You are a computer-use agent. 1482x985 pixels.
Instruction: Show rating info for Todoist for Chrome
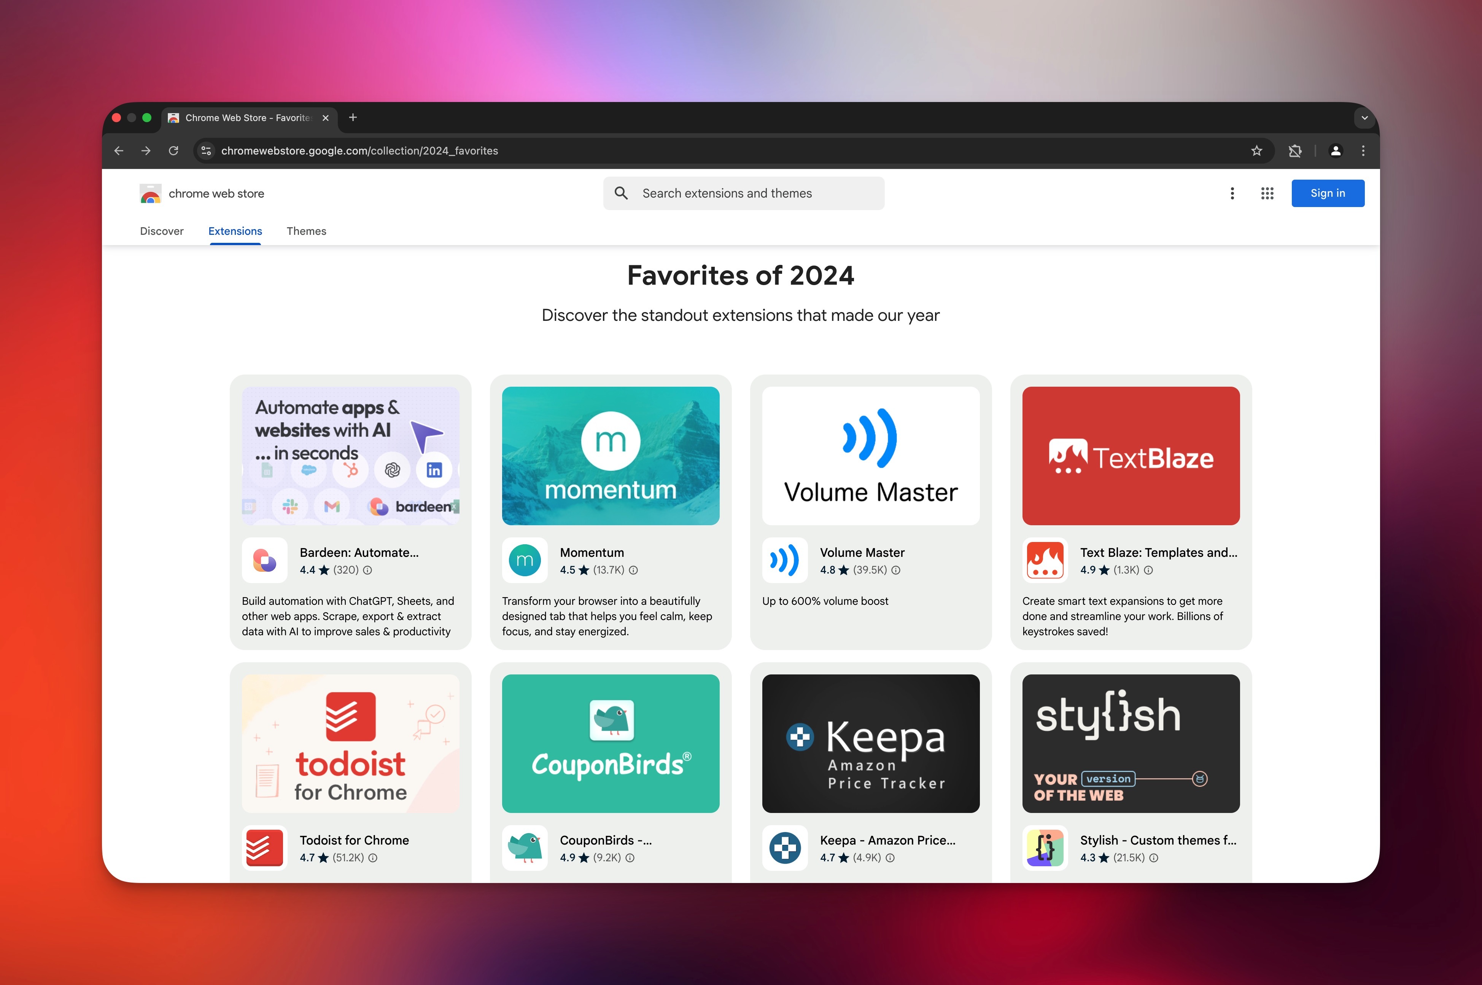coord(373,858)
